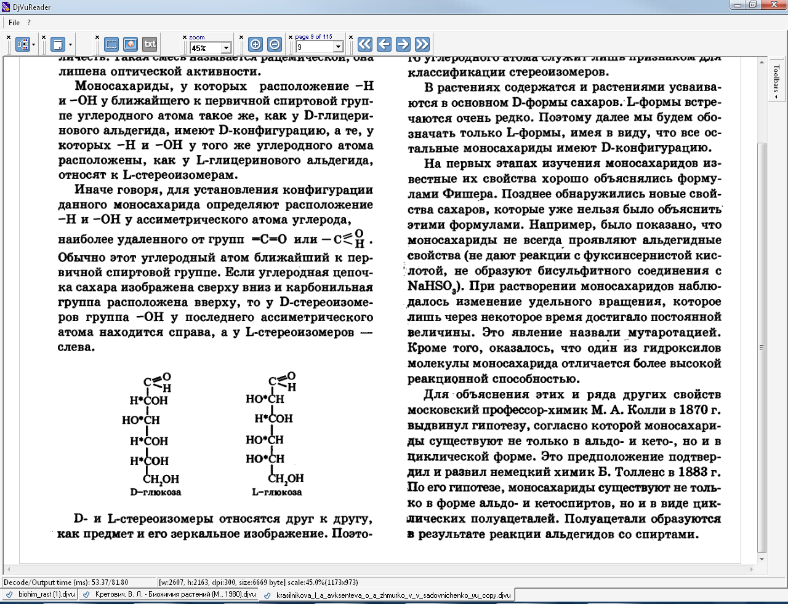This screenshot has width=788, height=604.
Task: Click the L-глюкоза structural formula caption
Action: [277, 492]
